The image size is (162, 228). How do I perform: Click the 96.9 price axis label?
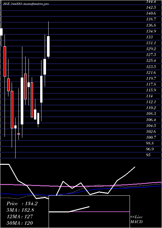pos(150,149)
